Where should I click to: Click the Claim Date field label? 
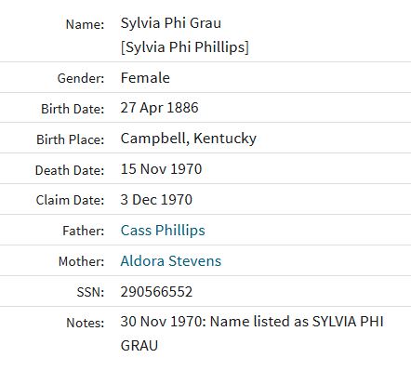click(x=70, y=200)
